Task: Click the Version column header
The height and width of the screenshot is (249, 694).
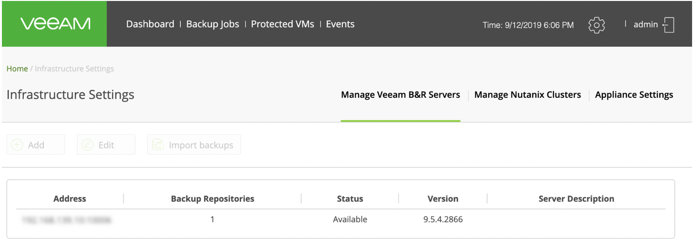Action: click(443, 199)
